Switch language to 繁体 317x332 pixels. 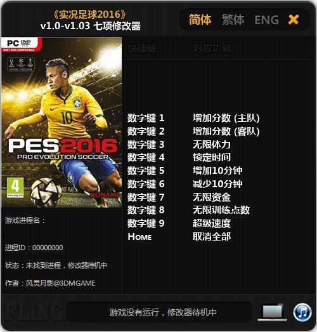pyautogui.click(x=233, y=20)
